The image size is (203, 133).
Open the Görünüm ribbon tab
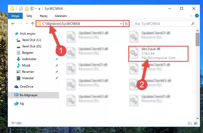pos(61,16)
